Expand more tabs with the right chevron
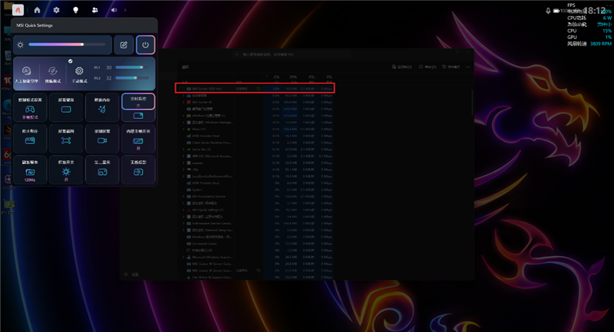The image size is (614, 332). pyautogui.click(x=125, y=10)
